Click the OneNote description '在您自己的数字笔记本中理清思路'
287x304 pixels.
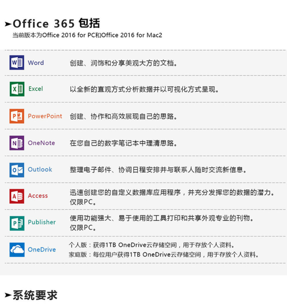tap(123, 143)
